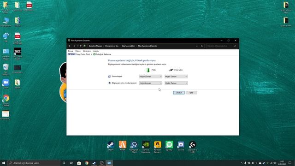Open the Dosya menu

tap(71, 51)
